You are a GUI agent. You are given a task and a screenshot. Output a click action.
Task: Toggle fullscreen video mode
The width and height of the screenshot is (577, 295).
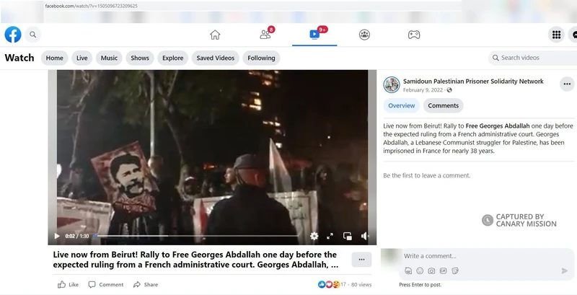330,236
